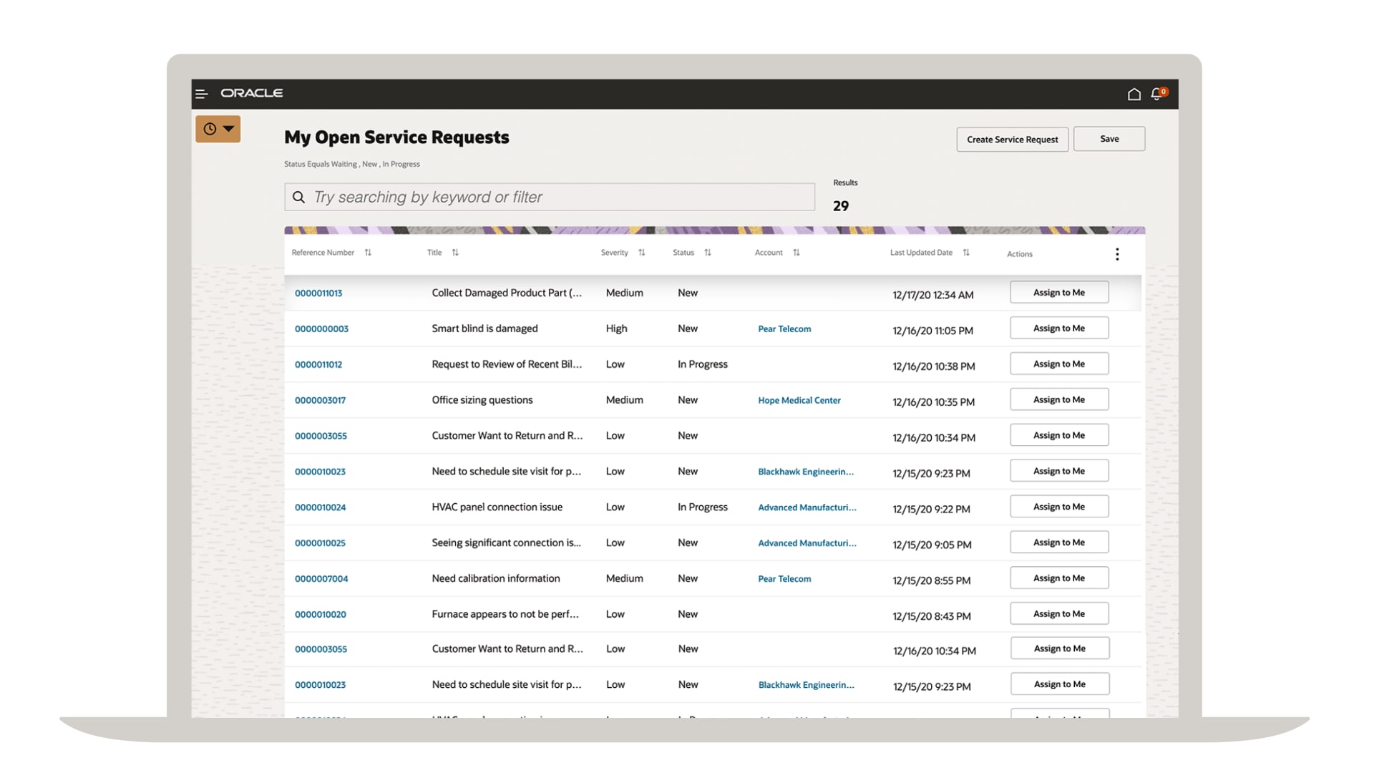The width and height of the screenshot is (1374, 773).
Task: Assign Smart blind is damaged to me
Action: pos(1058,328)
